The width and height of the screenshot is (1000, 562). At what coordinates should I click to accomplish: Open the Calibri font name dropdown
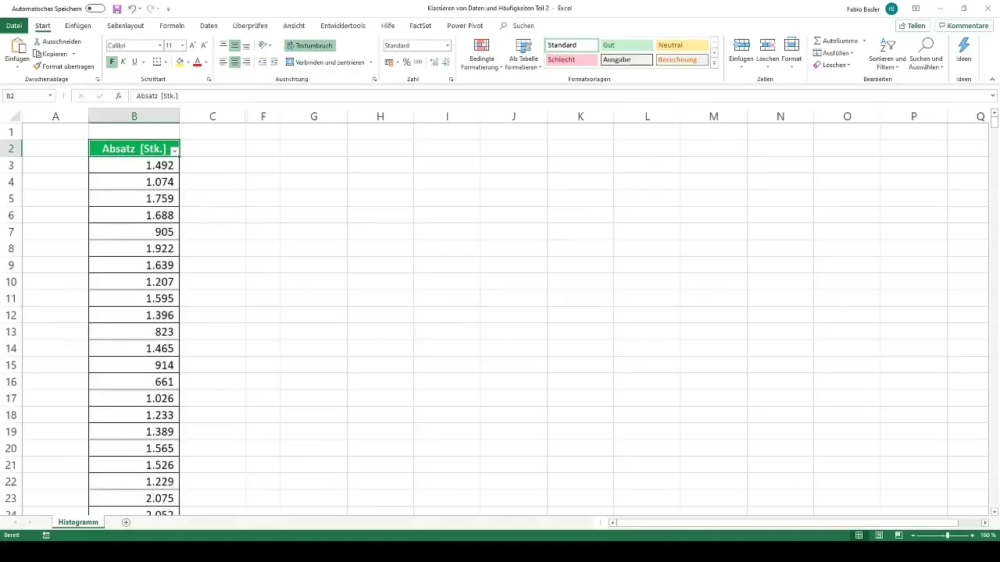coord(160,46)
